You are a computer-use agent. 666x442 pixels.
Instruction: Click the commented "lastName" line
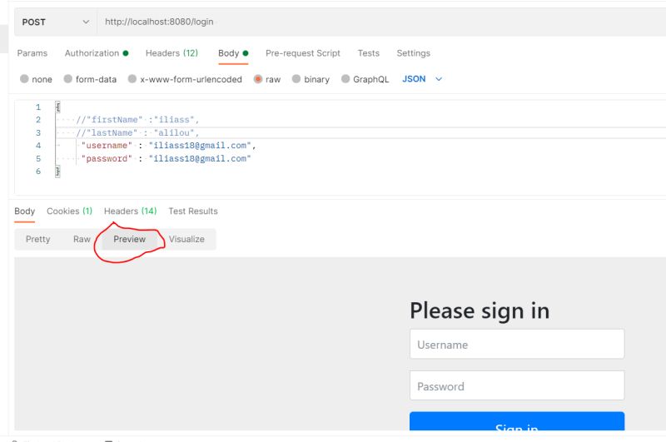coord(137,133)
